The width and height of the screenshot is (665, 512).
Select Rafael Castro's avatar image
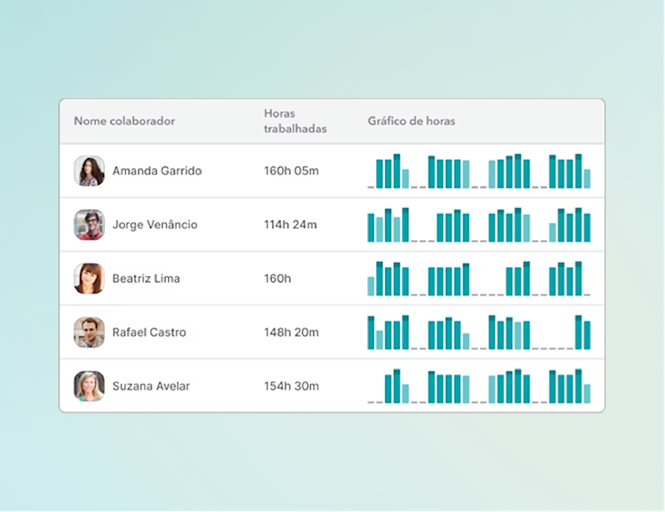pos(89,332)
